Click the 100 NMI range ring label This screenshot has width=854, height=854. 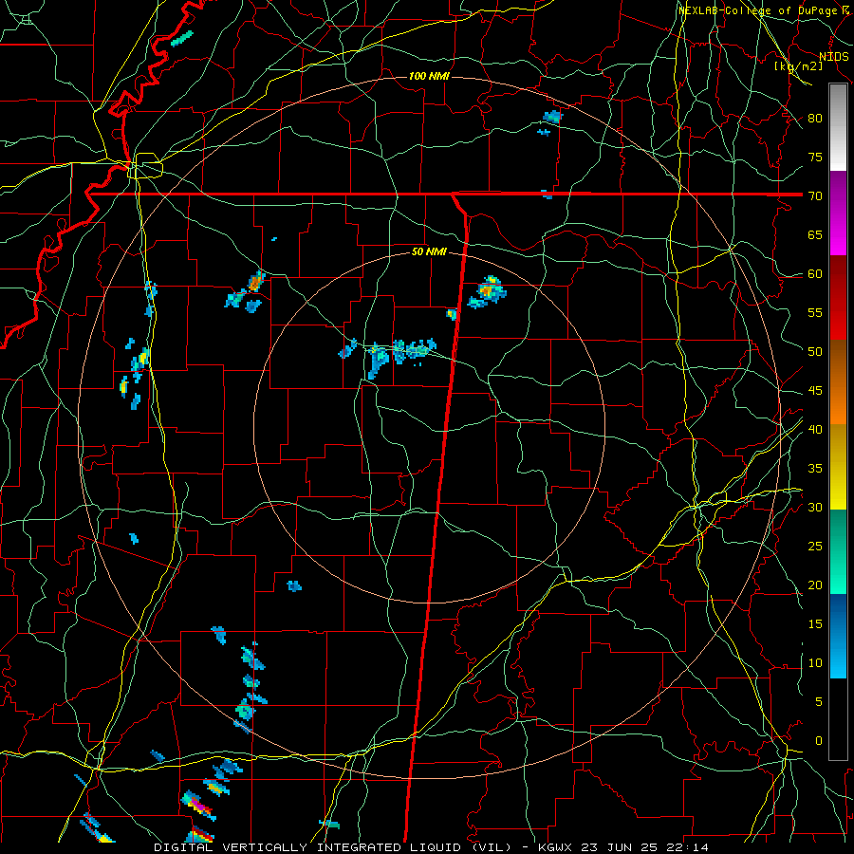429,76
